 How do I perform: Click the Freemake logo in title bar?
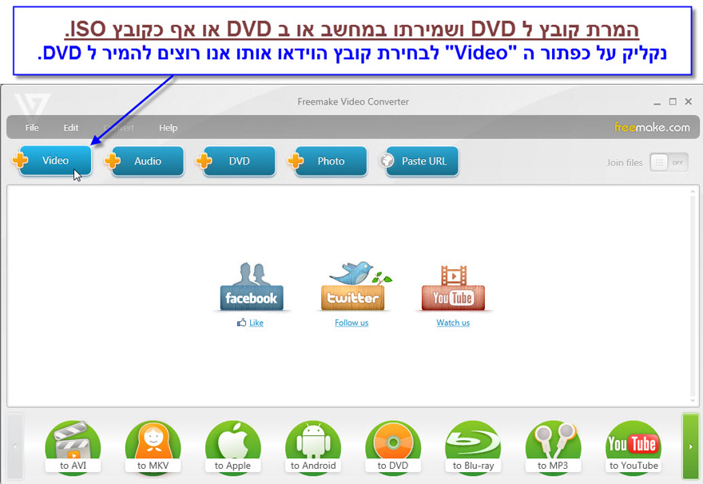click(x=31, y=105)
